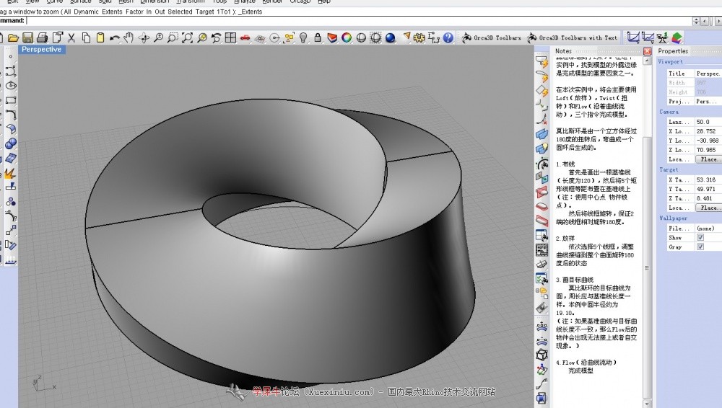Open the four-viewport layout icon
Screen dimensions: 722x408
(x=231, y=37)
